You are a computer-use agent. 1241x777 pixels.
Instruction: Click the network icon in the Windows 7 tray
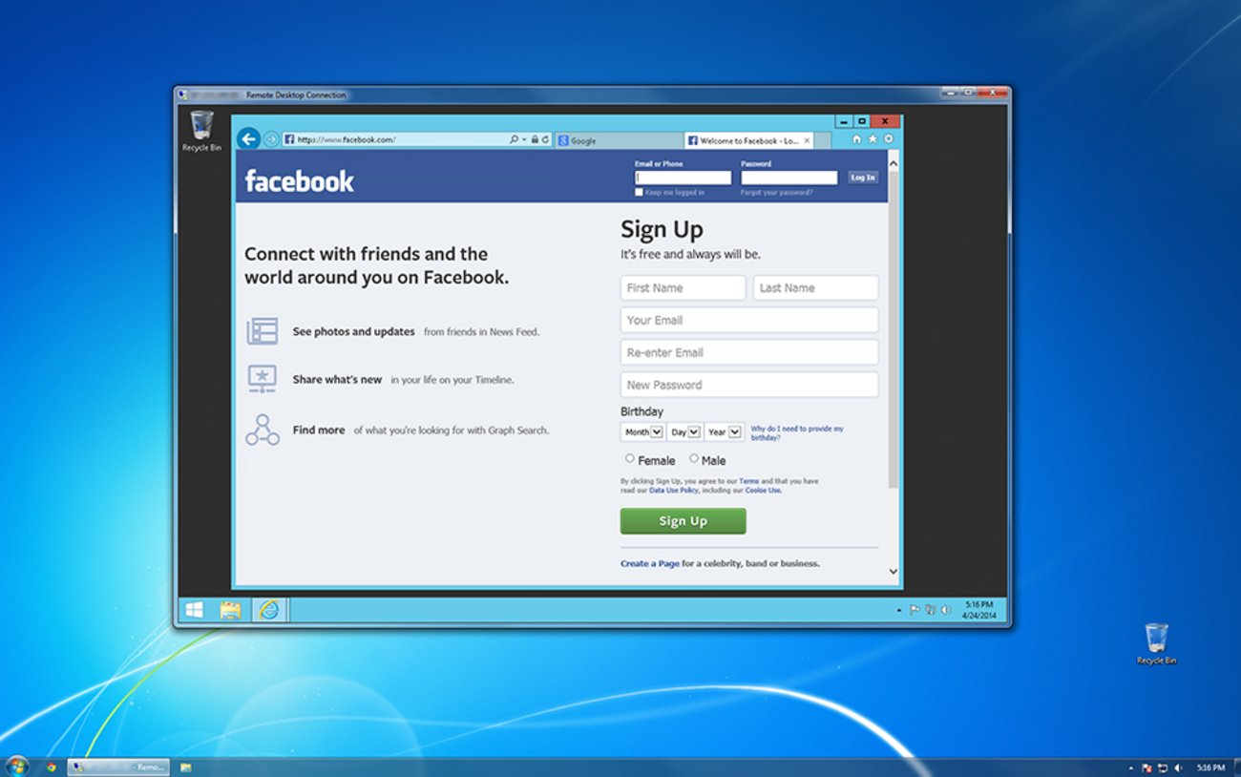click(1163, 767)
